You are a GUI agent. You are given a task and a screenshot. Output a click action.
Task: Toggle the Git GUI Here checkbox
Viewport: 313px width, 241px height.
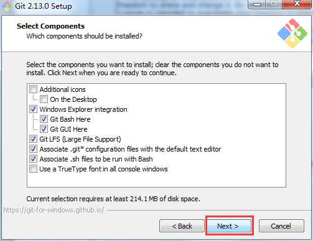(44, 129)
